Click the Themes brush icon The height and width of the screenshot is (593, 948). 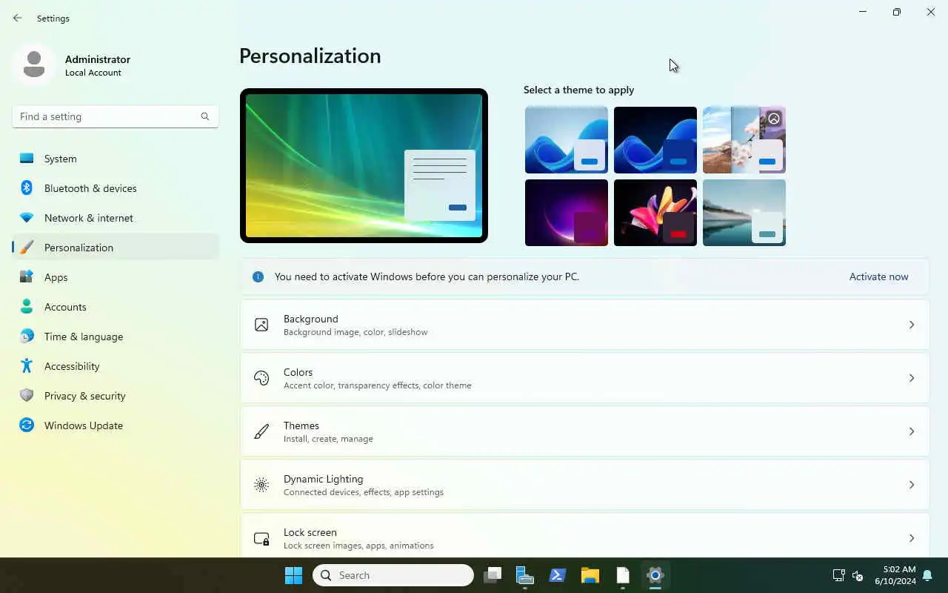261,431
